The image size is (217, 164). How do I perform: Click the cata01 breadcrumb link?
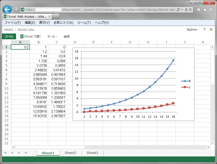8,29
